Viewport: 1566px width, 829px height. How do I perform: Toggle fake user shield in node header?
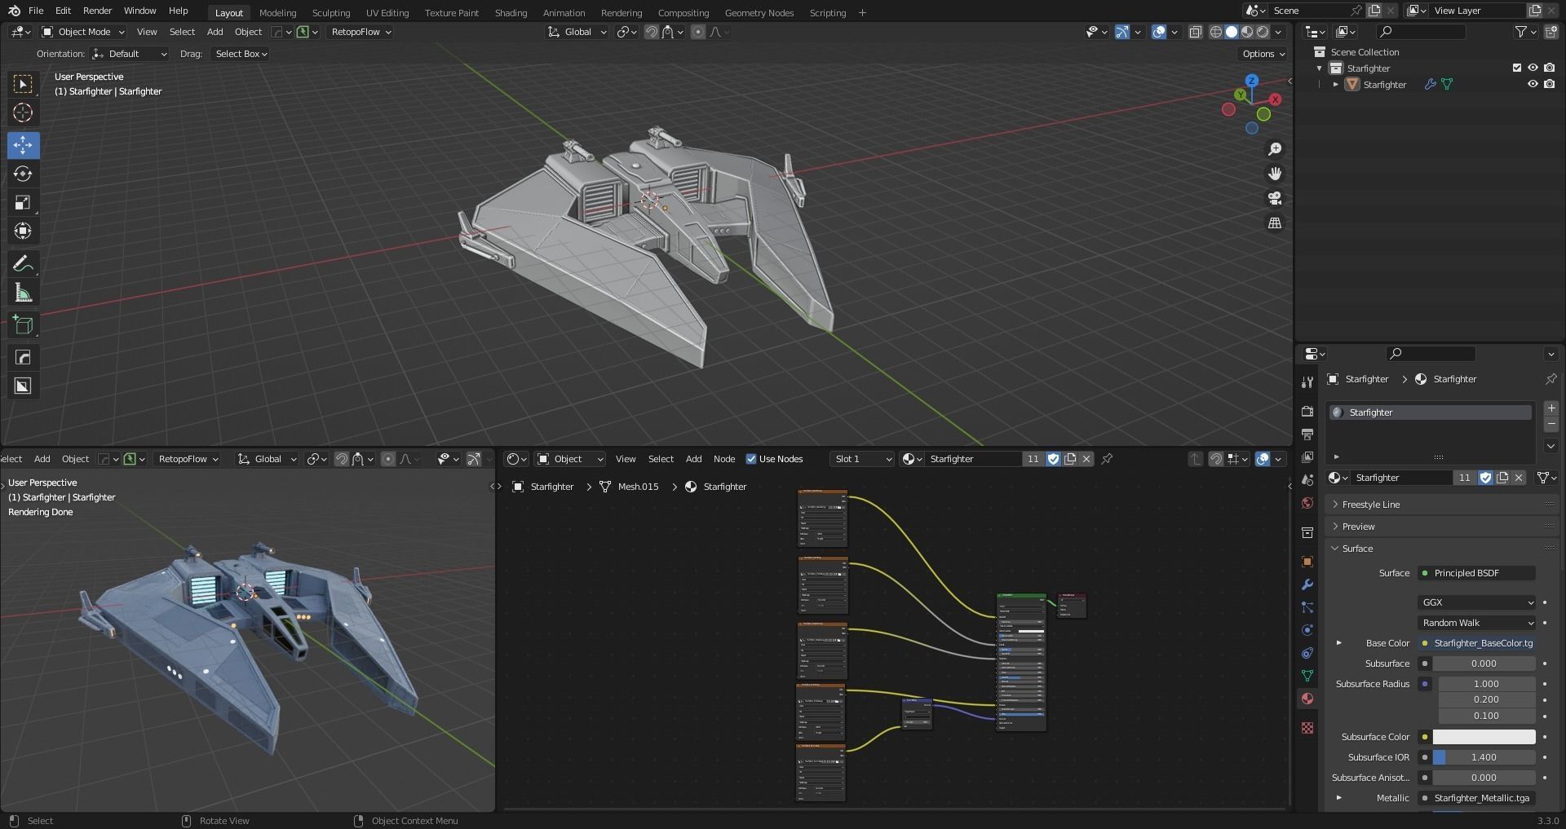point(1053,459)
